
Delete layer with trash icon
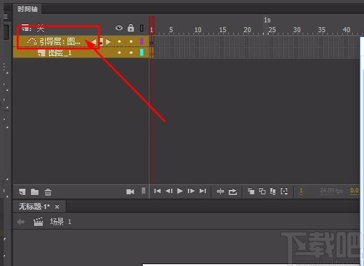click(x=48, y=192)
